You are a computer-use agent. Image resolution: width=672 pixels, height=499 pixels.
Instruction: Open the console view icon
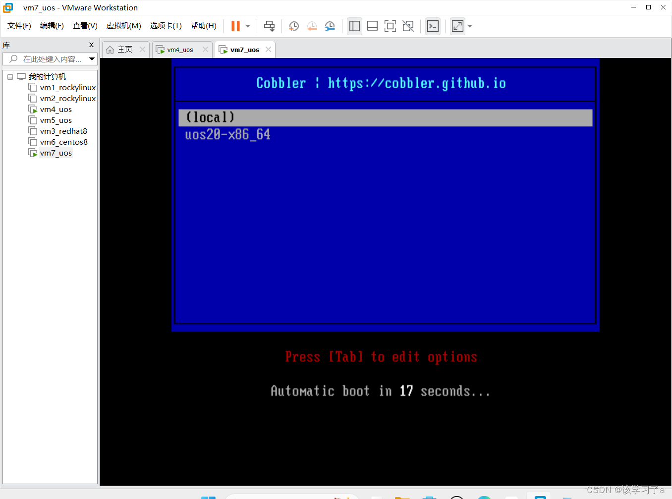click(433, 26)
